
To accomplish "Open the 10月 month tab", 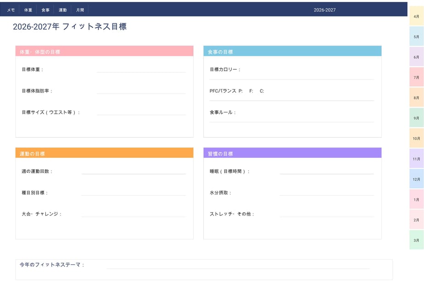I will (x=417, y=138).
